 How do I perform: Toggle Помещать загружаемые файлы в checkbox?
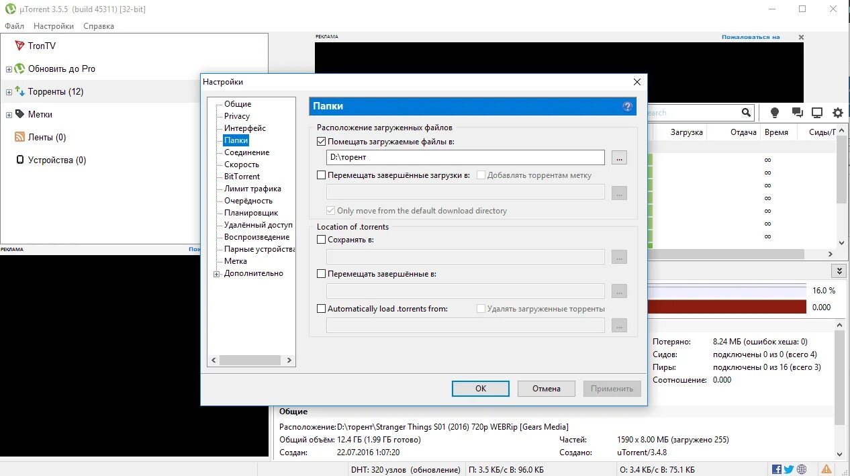click(x=321, y=142)
